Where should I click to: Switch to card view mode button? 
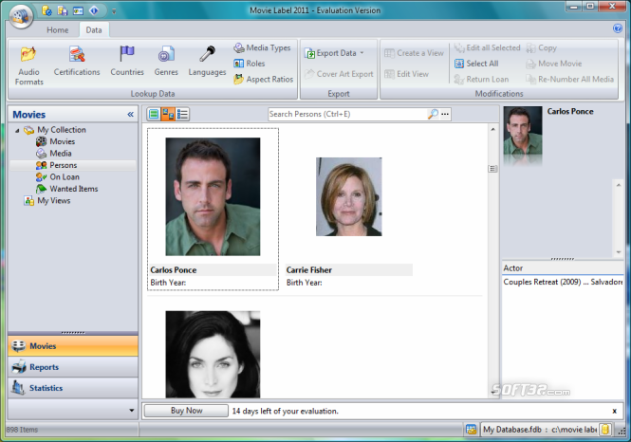168,114
